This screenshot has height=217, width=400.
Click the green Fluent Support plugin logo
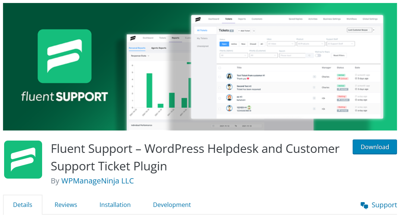click(23, 159)
